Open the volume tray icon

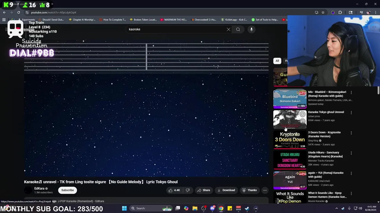(360, 208)
